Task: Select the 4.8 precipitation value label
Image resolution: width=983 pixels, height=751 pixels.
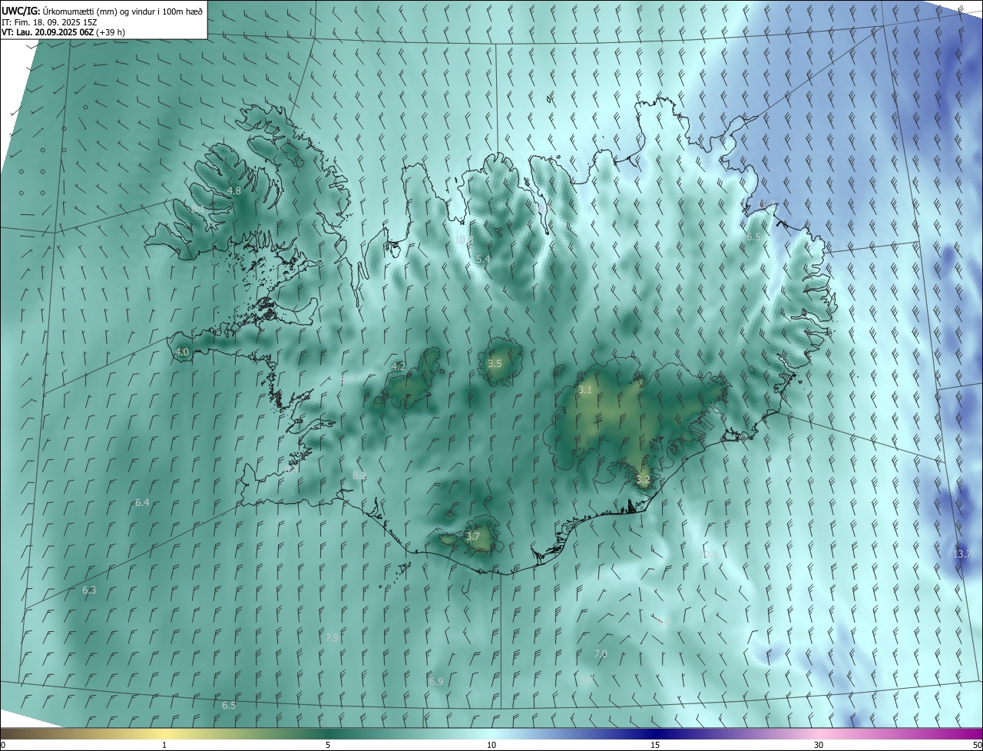Action: (x=234, y=190)
